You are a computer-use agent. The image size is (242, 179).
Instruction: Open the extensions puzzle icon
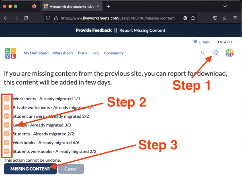(225, 18)
